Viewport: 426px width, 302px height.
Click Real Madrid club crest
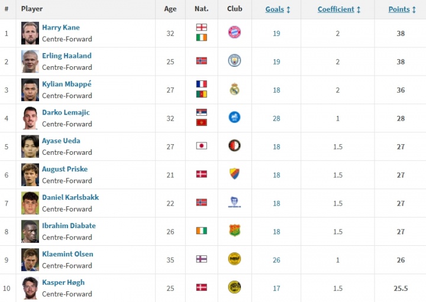click(234, 89)
